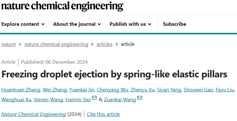Click the nature chemical engineering logo
This screenshot has height=121, width=237.
62,6
